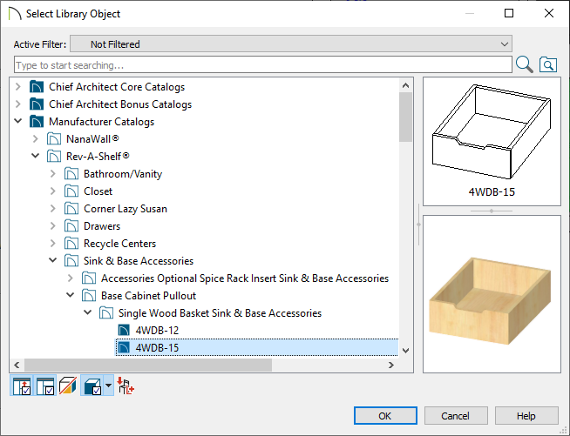Click the NanaWall folder icon
570x436 pixels.
point(54,139)
